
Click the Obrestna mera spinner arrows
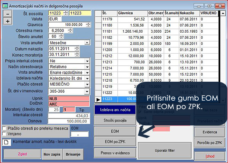[x=71, y=30]
